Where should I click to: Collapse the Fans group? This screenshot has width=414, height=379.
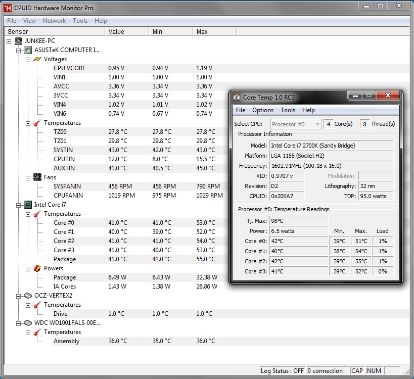point(28,178)
